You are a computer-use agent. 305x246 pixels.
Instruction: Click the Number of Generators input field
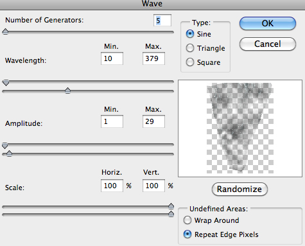(162, 21)
